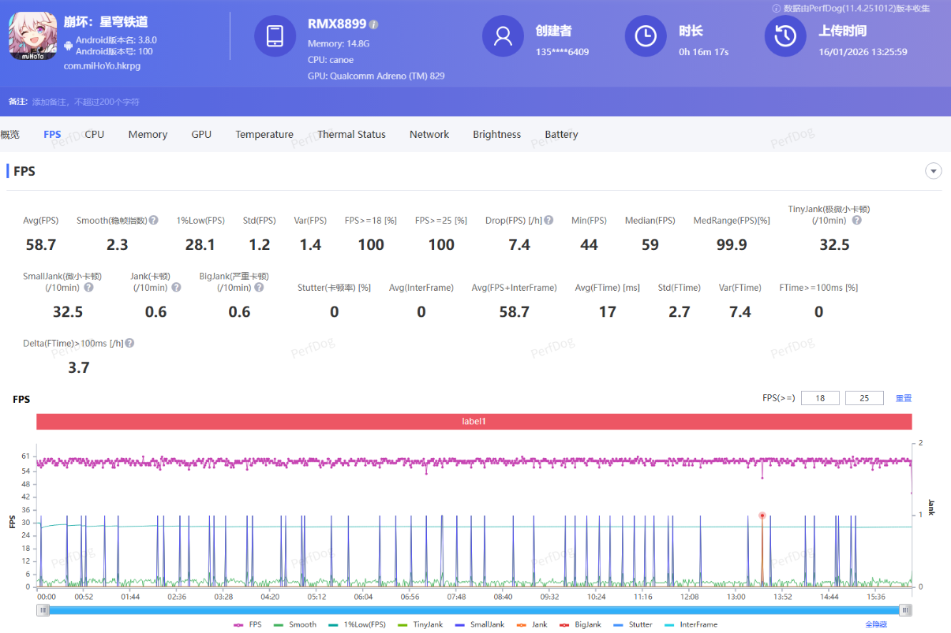The image size is (951, 633).
Task: Click the help icon next to Drop(FPS)
Action: 549,221
